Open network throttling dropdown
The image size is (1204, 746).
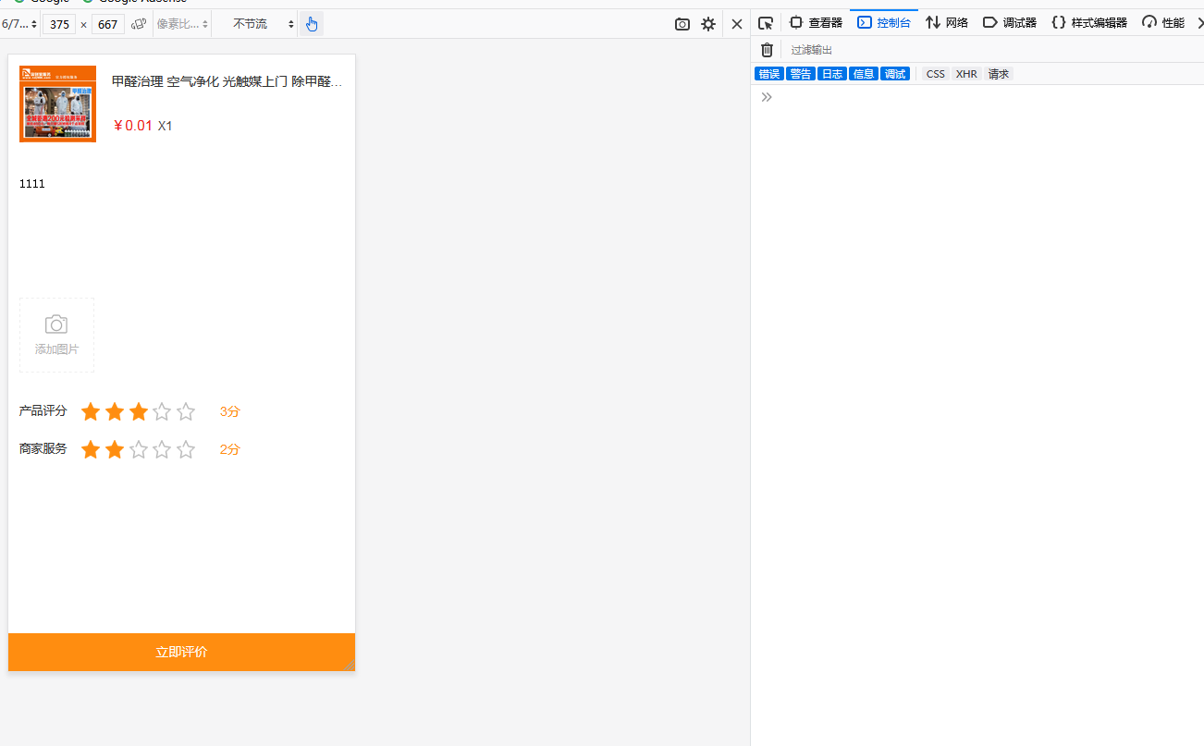click(264, 24)
